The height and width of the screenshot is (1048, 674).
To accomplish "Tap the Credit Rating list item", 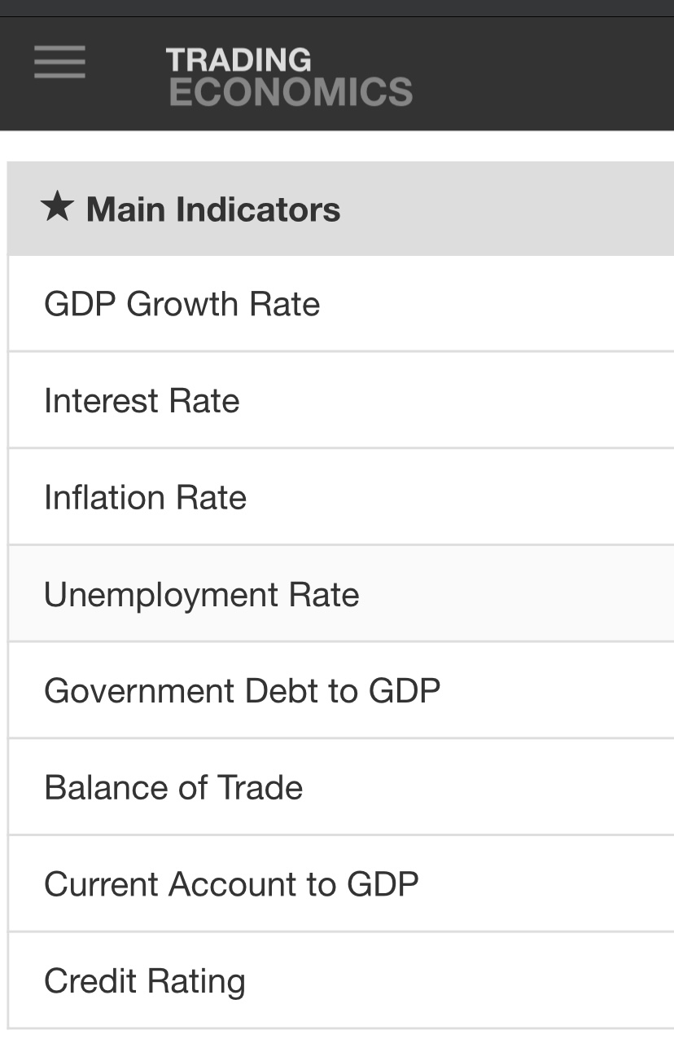I will [340, 980].
